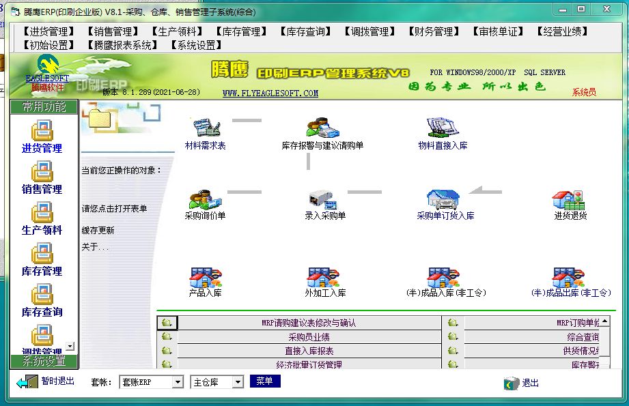The width and height of the screenshot is (629, 406).
Task: Click the 缓存更新 link
Action: click(98, 231)
